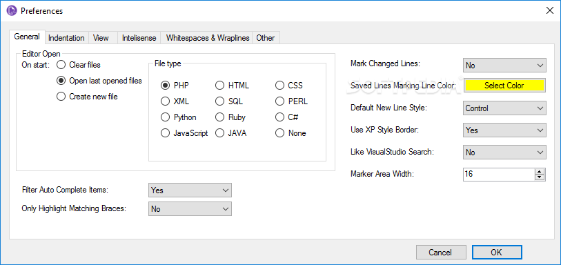561x265 pixels.
Task: Go to the Intelisense tab
Action: point(139,37)
